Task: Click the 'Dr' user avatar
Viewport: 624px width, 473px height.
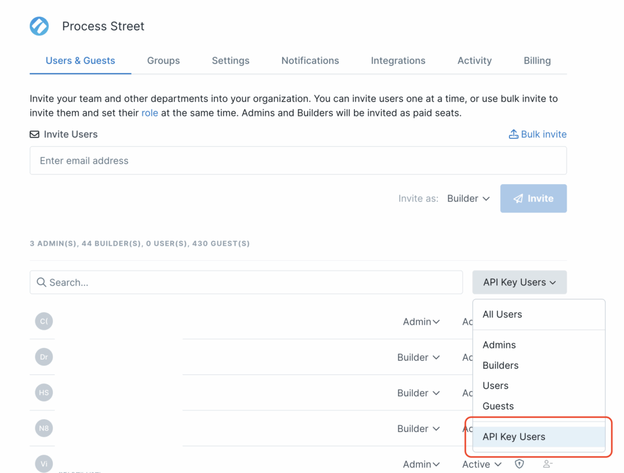Action: pos(44,357)
